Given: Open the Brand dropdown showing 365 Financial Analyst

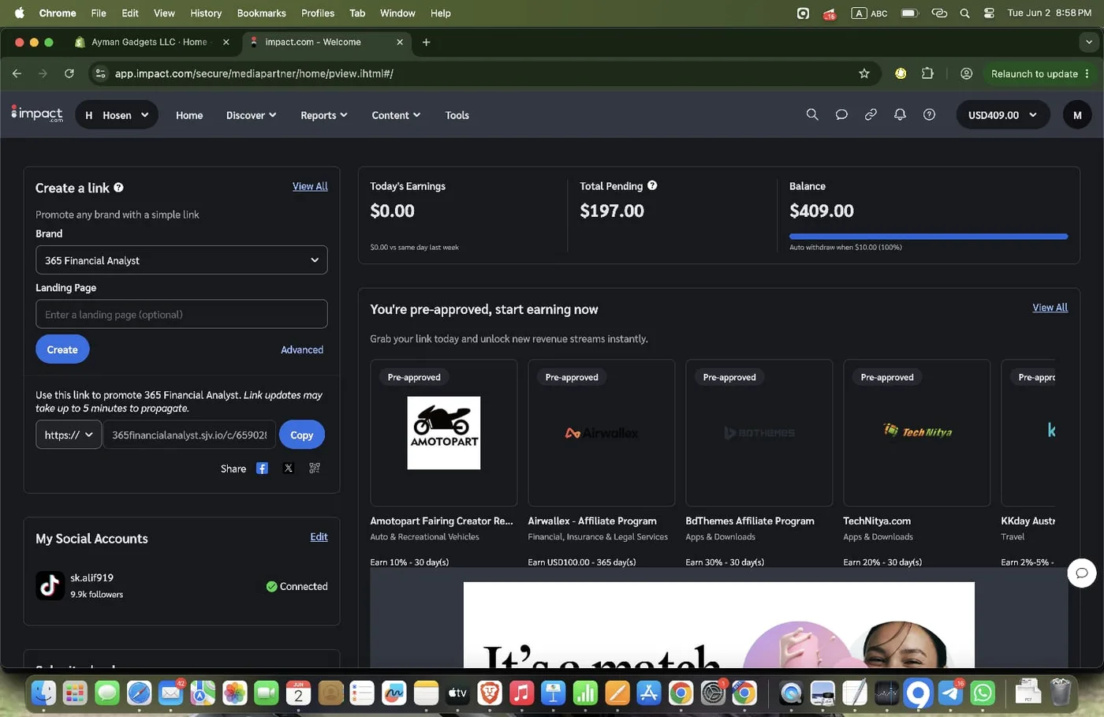Looking at the screenshot, I should 181,260.
